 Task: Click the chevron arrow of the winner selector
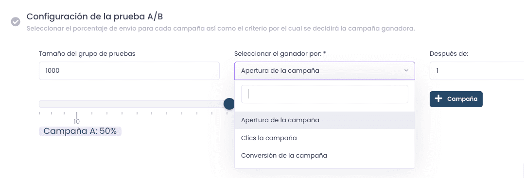(x=406, y=71)
